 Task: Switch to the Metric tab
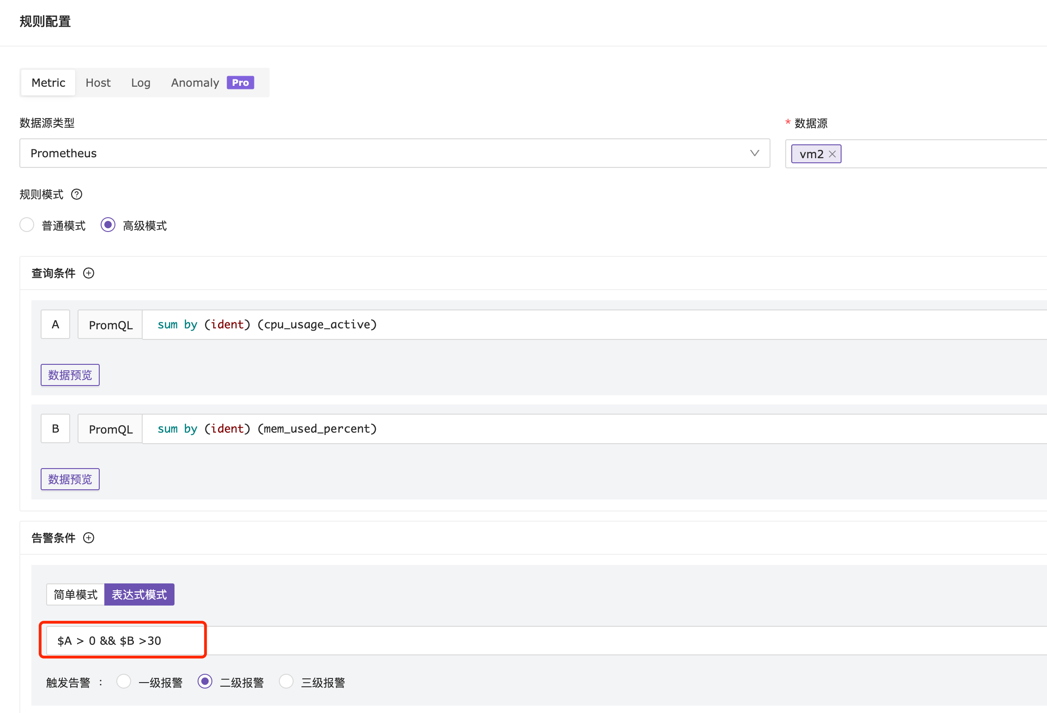(48, 83)
